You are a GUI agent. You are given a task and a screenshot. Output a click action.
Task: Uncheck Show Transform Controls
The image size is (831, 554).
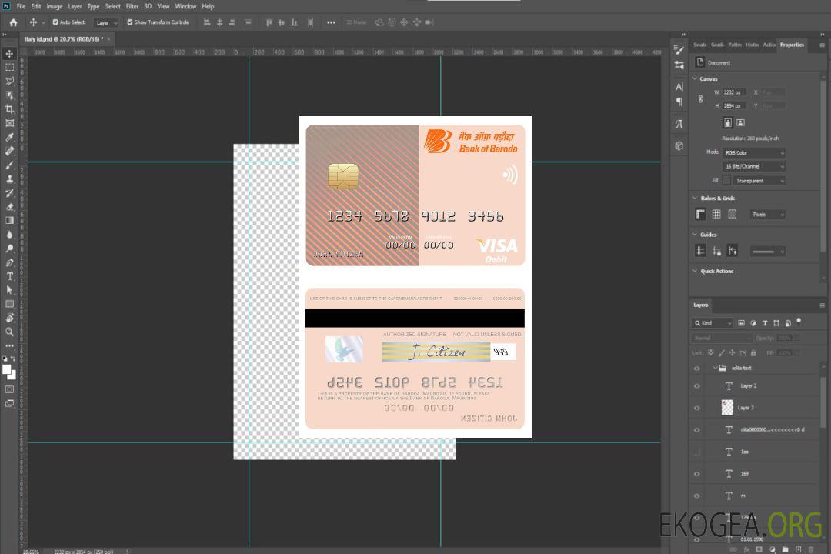(130, 22)
